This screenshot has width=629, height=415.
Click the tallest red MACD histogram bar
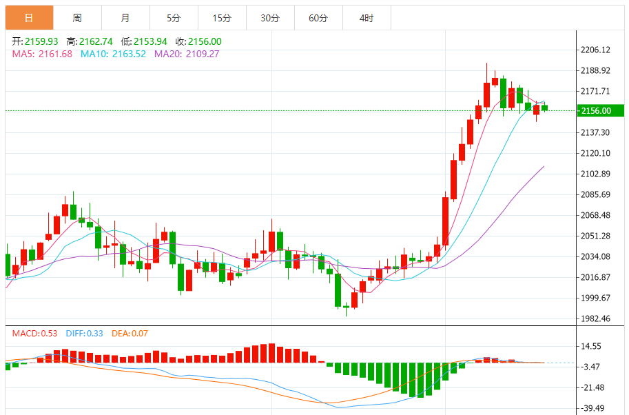[271, 353]
